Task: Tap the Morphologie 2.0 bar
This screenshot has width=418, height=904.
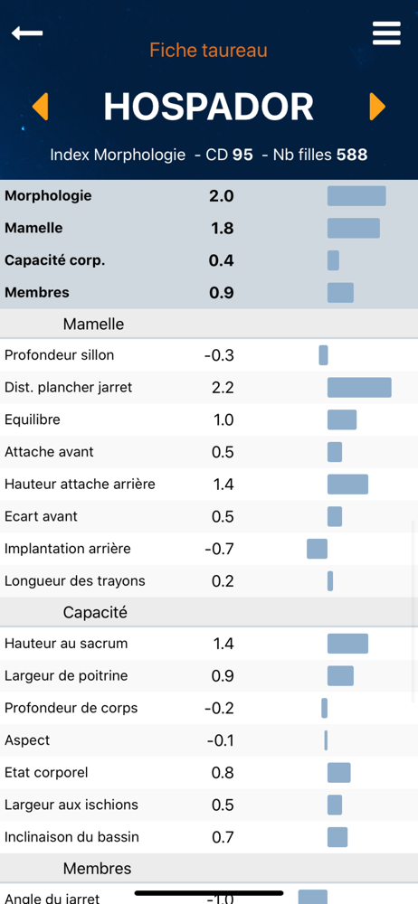Action: [356, 196]
